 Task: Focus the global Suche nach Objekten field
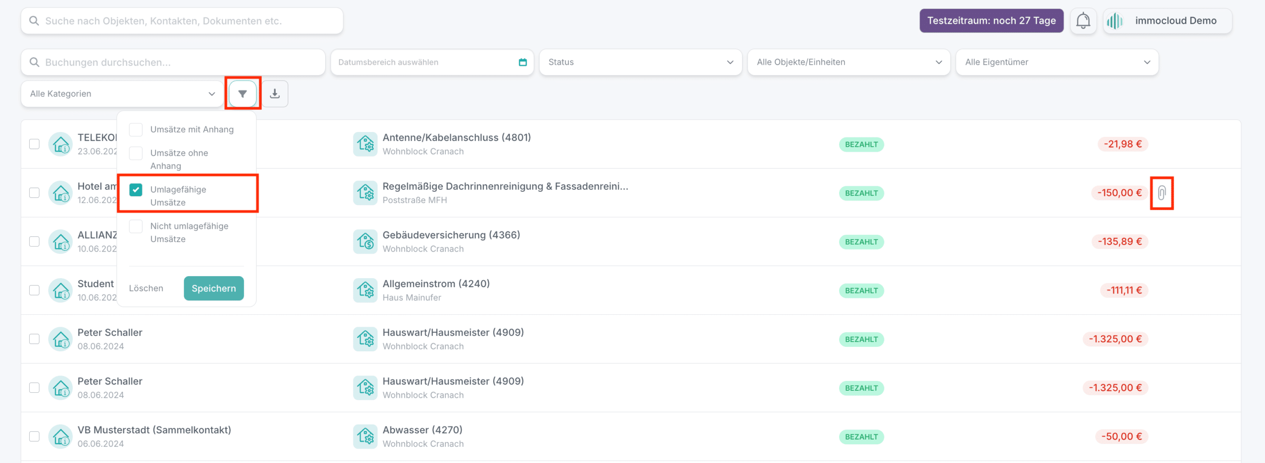(182, 21)
